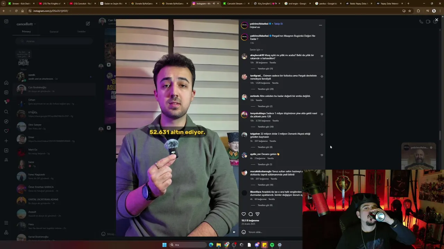Screen dimensions: 444x249
Task: Open Microsoft Edge from taskbar
Action: coord(211,245)
